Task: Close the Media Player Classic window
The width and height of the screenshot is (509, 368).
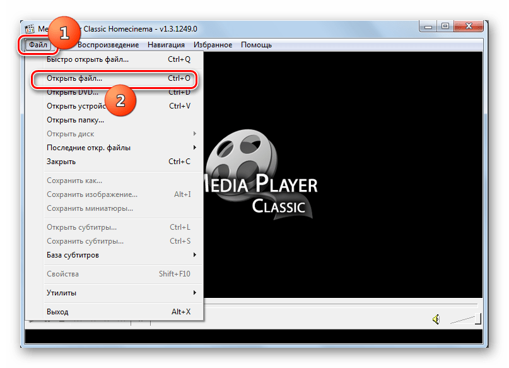Action: coord(469,27)
